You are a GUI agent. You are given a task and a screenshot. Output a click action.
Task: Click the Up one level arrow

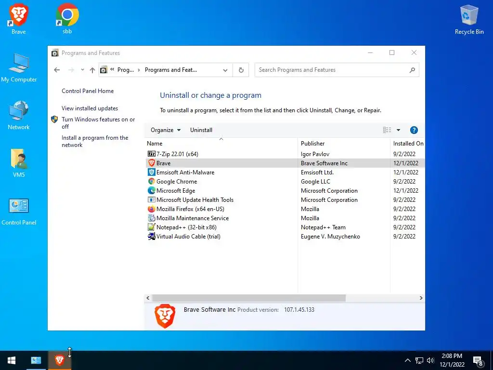click(x=92, y=70)
